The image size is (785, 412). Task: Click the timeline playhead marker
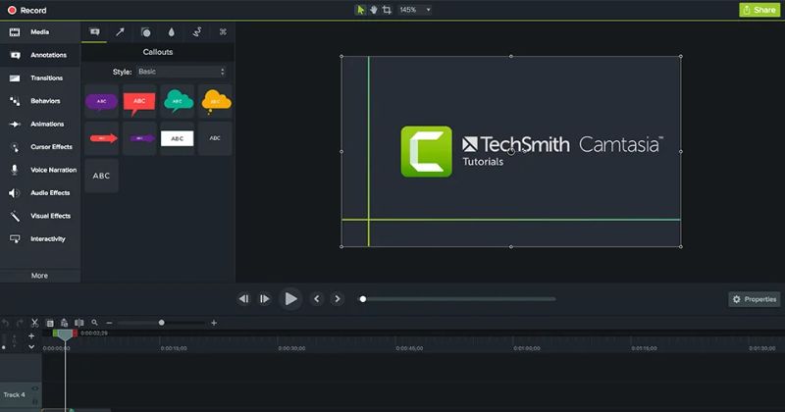65,335
